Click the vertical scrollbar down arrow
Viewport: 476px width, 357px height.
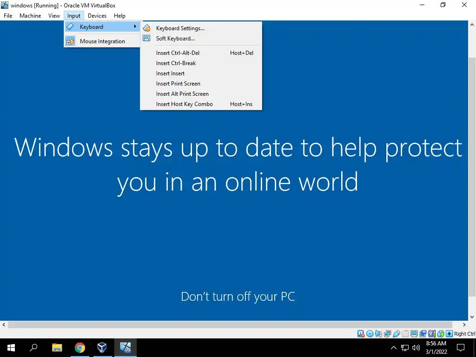point(472,317)
